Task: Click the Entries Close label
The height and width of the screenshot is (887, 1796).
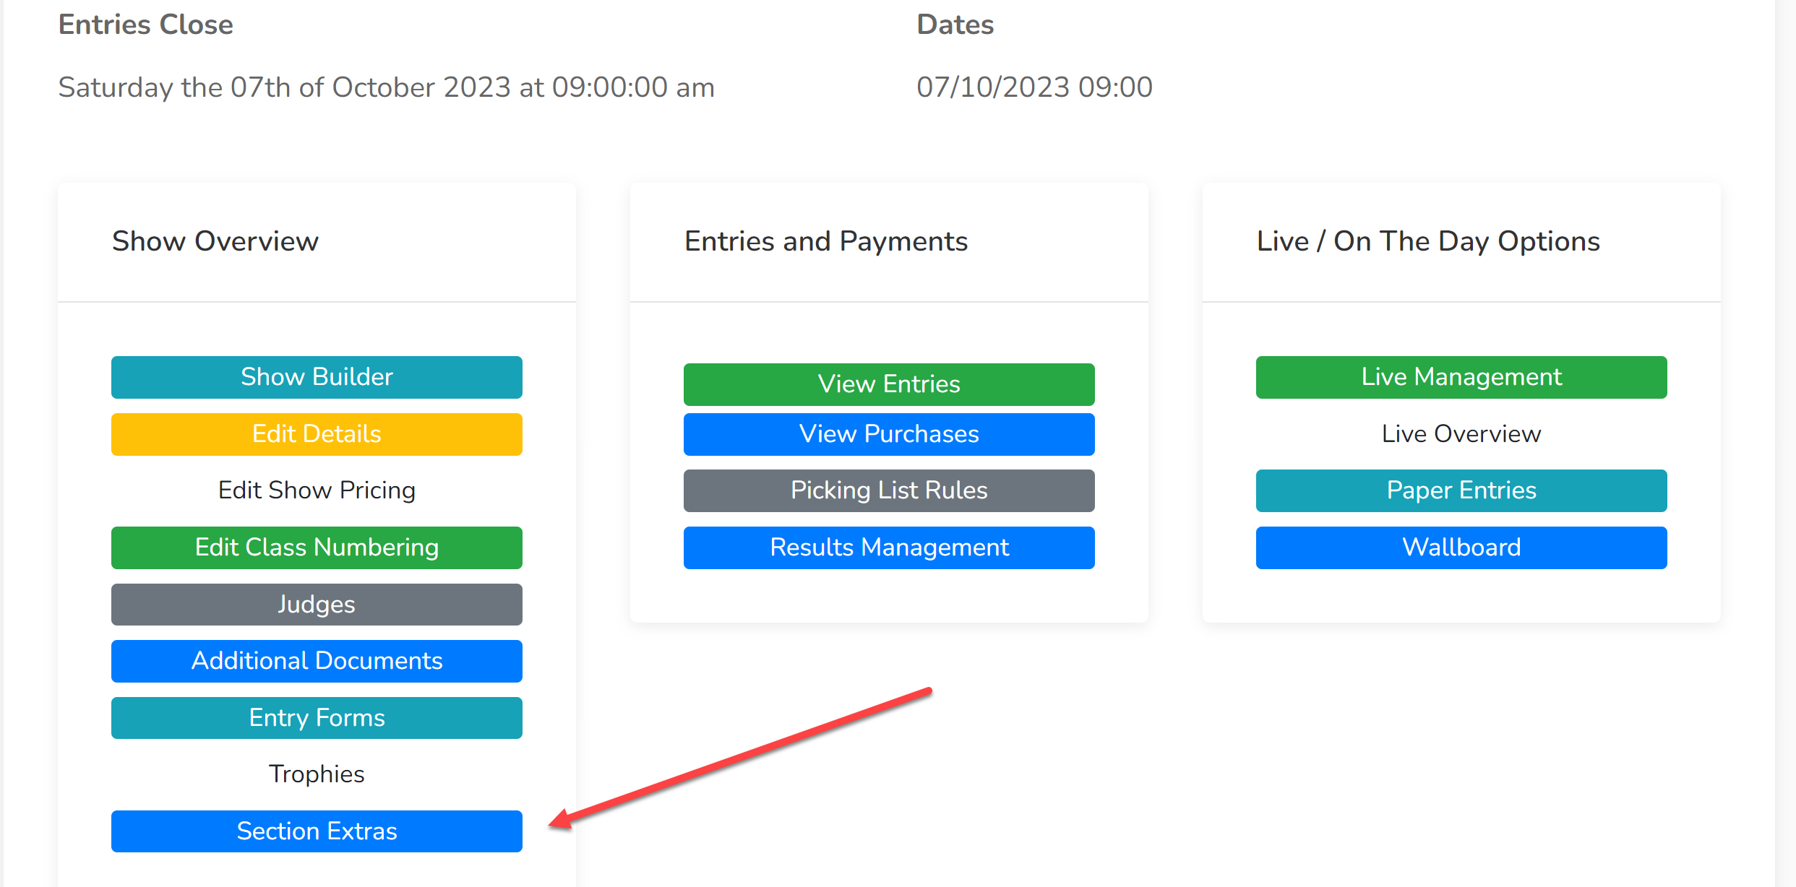Action: coord(146,25)
